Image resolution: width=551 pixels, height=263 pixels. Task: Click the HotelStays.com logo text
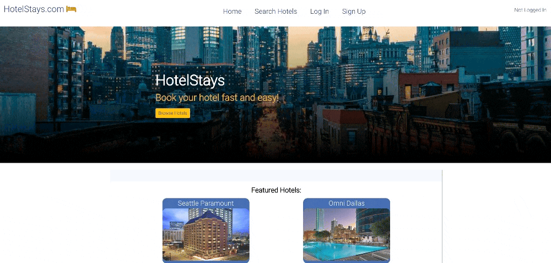(x=34, y=9)
